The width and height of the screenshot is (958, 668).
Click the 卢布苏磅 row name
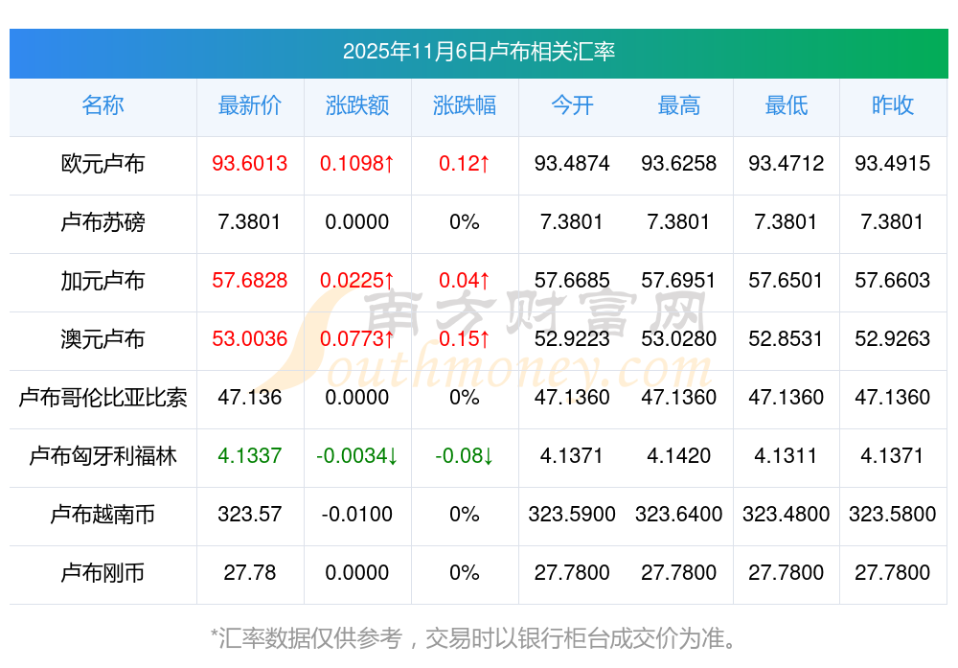click(x=103, y=221)
